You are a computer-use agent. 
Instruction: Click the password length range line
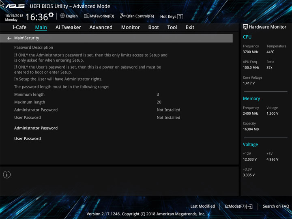[x=62, y=87]
